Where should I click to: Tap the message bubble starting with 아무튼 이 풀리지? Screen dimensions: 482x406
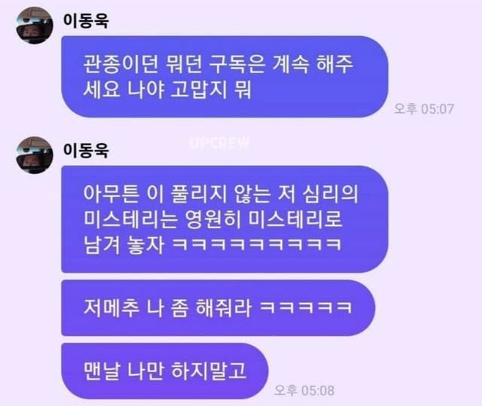[x=224, y=219]
